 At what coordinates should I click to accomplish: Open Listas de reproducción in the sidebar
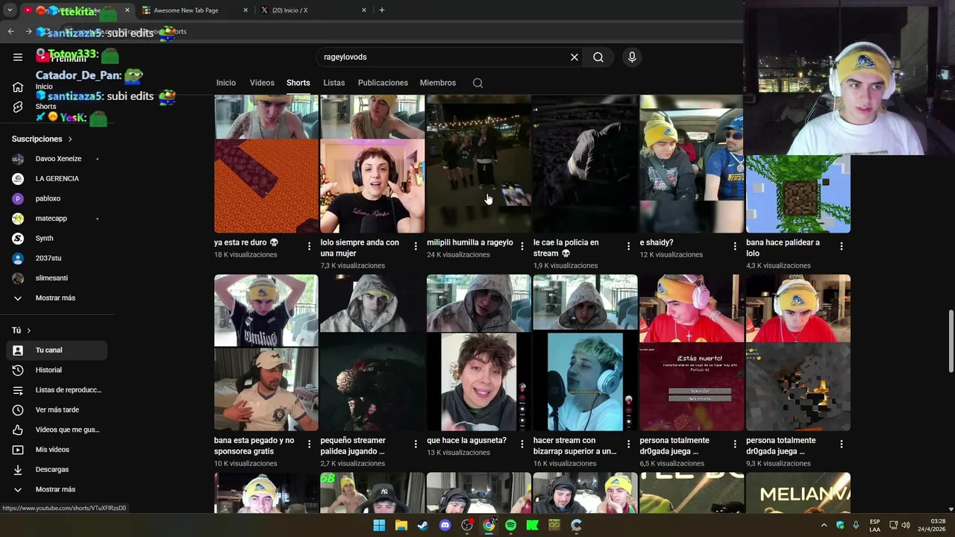[x=57, y=390]
